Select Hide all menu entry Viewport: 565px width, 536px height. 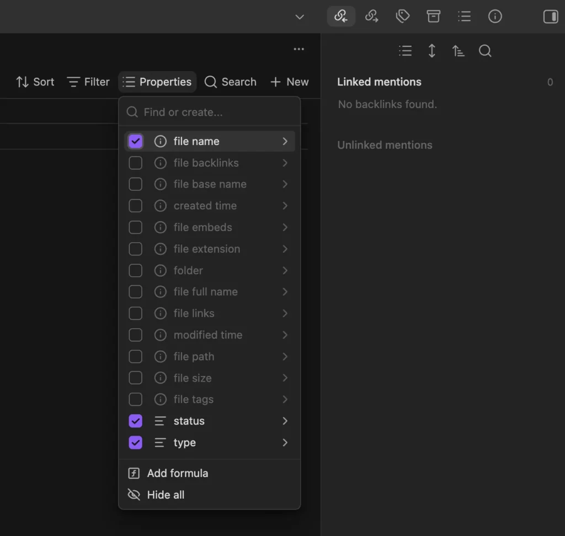(x=209, y=495)
